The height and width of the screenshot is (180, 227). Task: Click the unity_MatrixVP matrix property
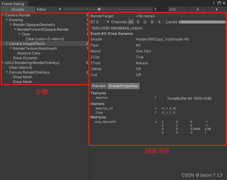pyautogui.click(x=105, y=122)
